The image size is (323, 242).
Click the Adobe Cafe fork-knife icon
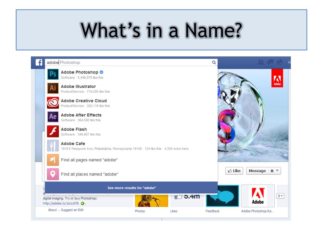click(53, 146)
